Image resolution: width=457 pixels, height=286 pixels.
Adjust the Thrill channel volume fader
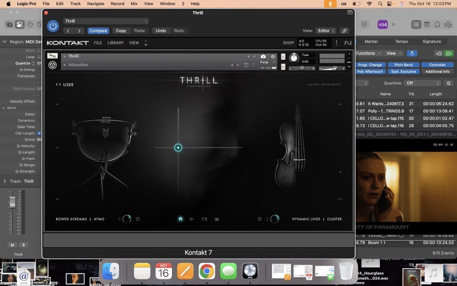[x=13, y=201]
